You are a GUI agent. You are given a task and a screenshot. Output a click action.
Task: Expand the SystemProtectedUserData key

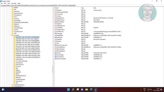[11, 22]
